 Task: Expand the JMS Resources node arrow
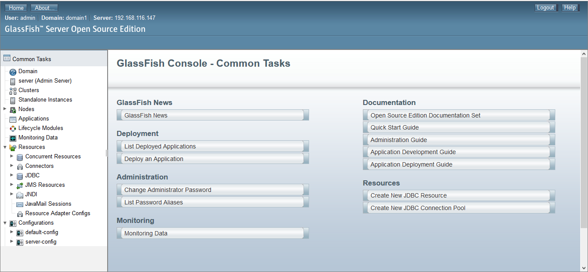[12, 185]
